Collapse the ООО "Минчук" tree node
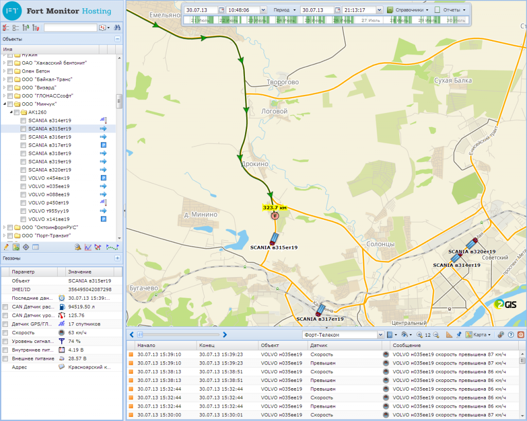This screenshot has width=527, height=421. coord(4,104)
